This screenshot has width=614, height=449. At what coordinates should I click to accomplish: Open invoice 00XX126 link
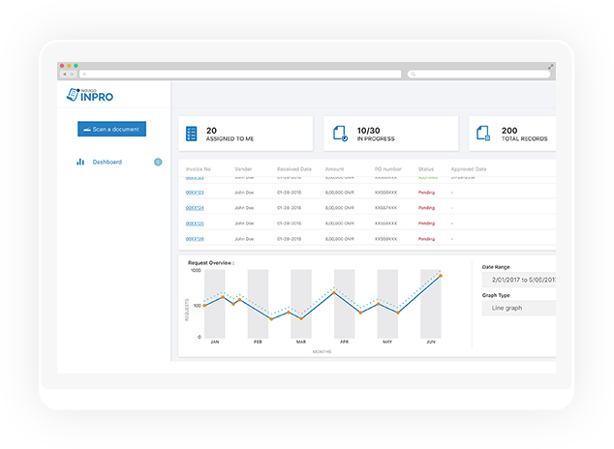click(195, 239)
